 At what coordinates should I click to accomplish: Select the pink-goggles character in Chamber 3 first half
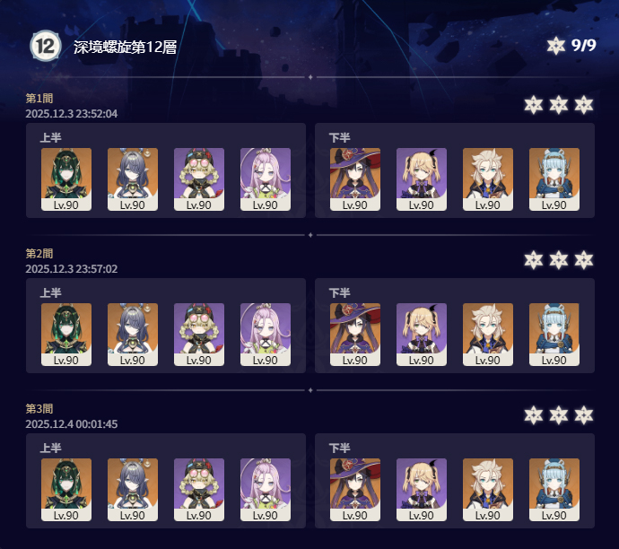(x=199, y=490)
